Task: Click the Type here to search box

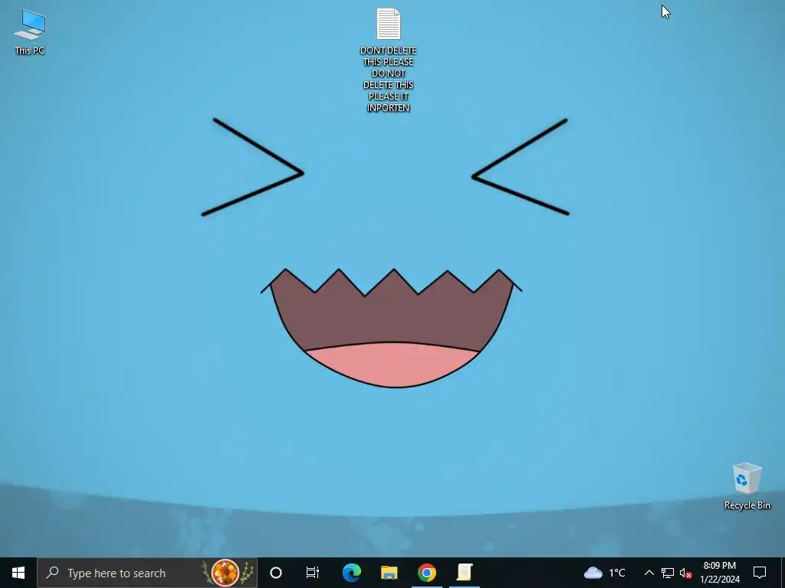Action: click(x=147, y=573)
